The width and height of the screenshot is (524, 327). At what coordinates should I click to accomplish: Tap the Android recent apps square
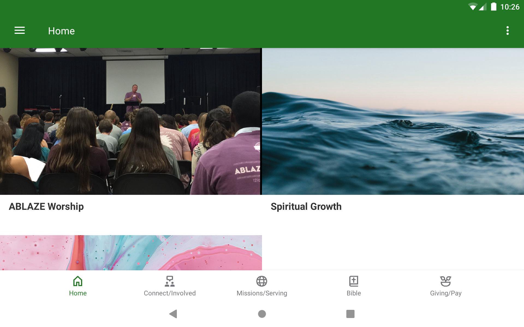click(x=350, y=314)
